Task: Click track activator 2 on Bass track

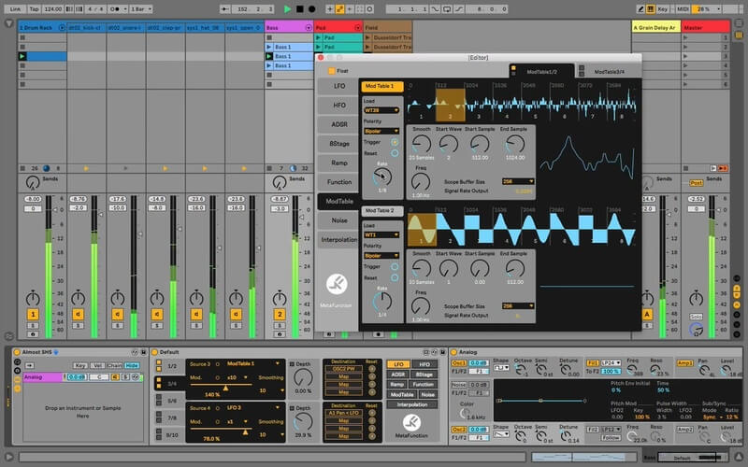Action: [280, 314]
